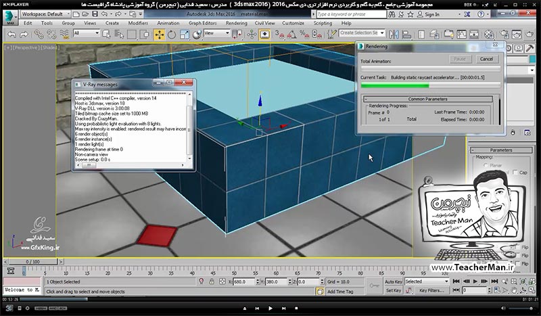Select the Select and Link chain tool

[x=39, y=35]
